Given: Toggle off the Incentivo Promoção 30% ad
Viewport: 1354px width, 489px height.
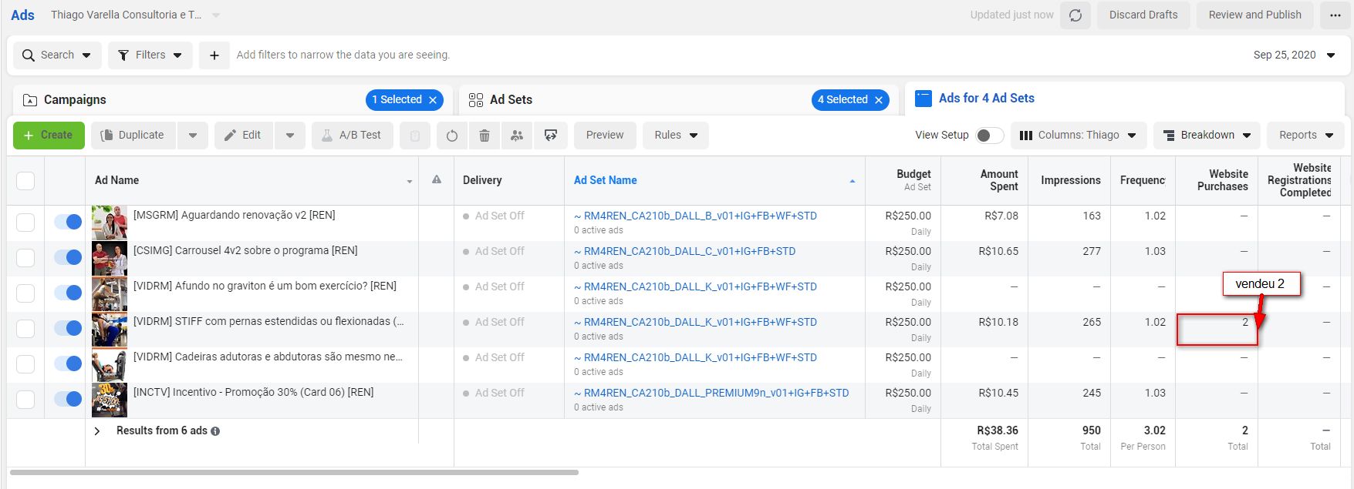Looking at the screenshot, I should 68,399.
